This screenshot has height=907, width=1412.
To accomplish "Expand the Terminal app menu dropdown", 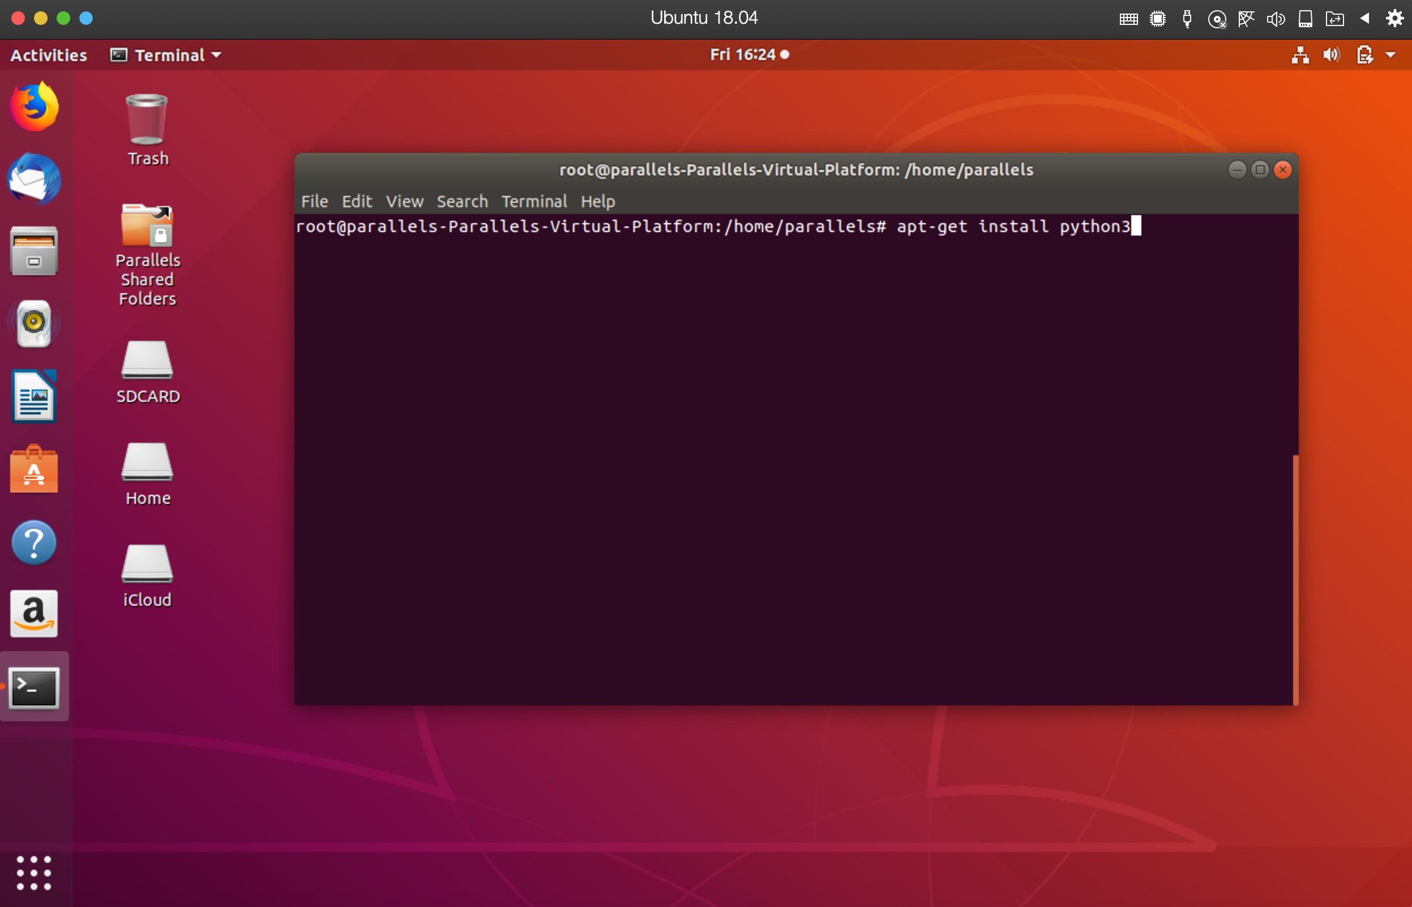I will click(x=166, y=55).
